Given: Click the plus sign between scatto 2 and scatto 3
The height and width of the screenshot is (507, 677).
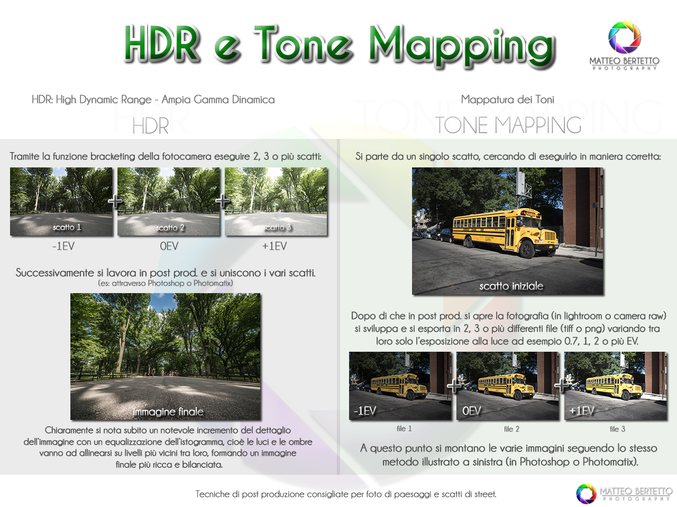Looking at the screenshot, I should (223, 201).
